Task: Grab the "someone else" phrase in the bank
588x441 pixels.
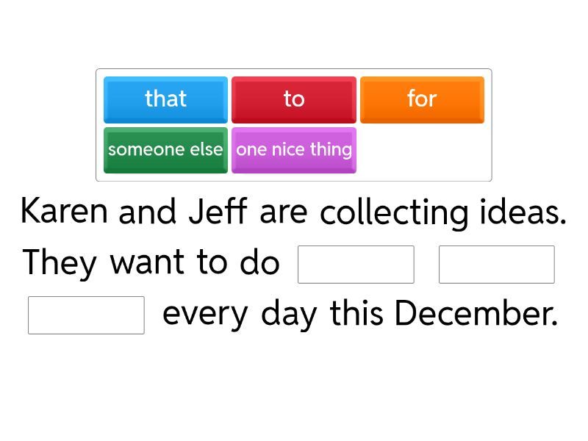Action: (x=165, y=150)
